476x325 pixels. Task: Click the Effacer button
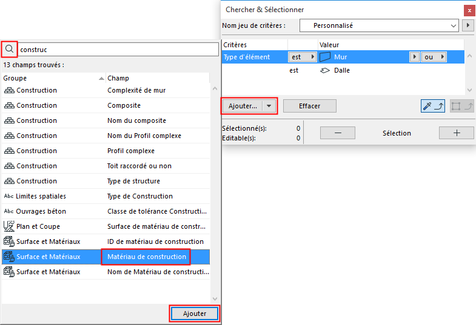pos(310,106)
